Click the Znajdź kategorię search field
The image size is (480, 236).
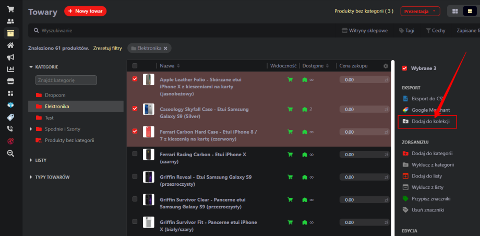pos(66,80)
